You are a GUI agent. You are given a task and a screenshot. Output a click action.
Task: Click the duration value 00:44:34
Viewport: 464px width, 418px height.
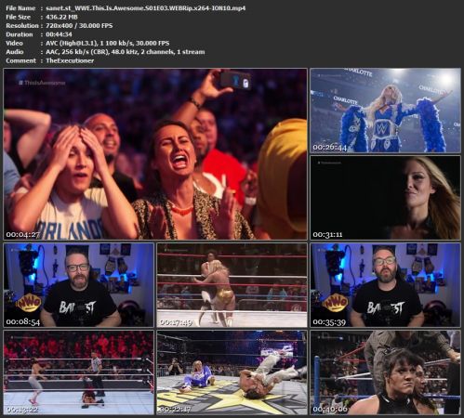(x=59, y=34)
